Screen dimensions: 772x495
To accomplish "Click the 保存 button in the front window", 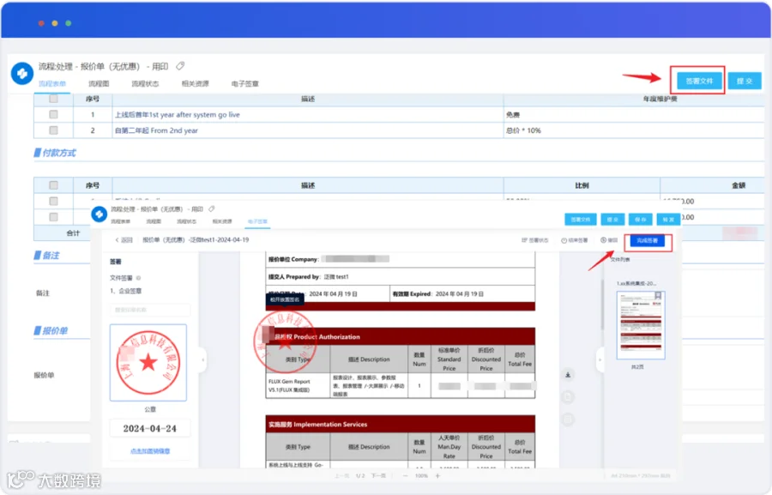I will tap(641, 220).
